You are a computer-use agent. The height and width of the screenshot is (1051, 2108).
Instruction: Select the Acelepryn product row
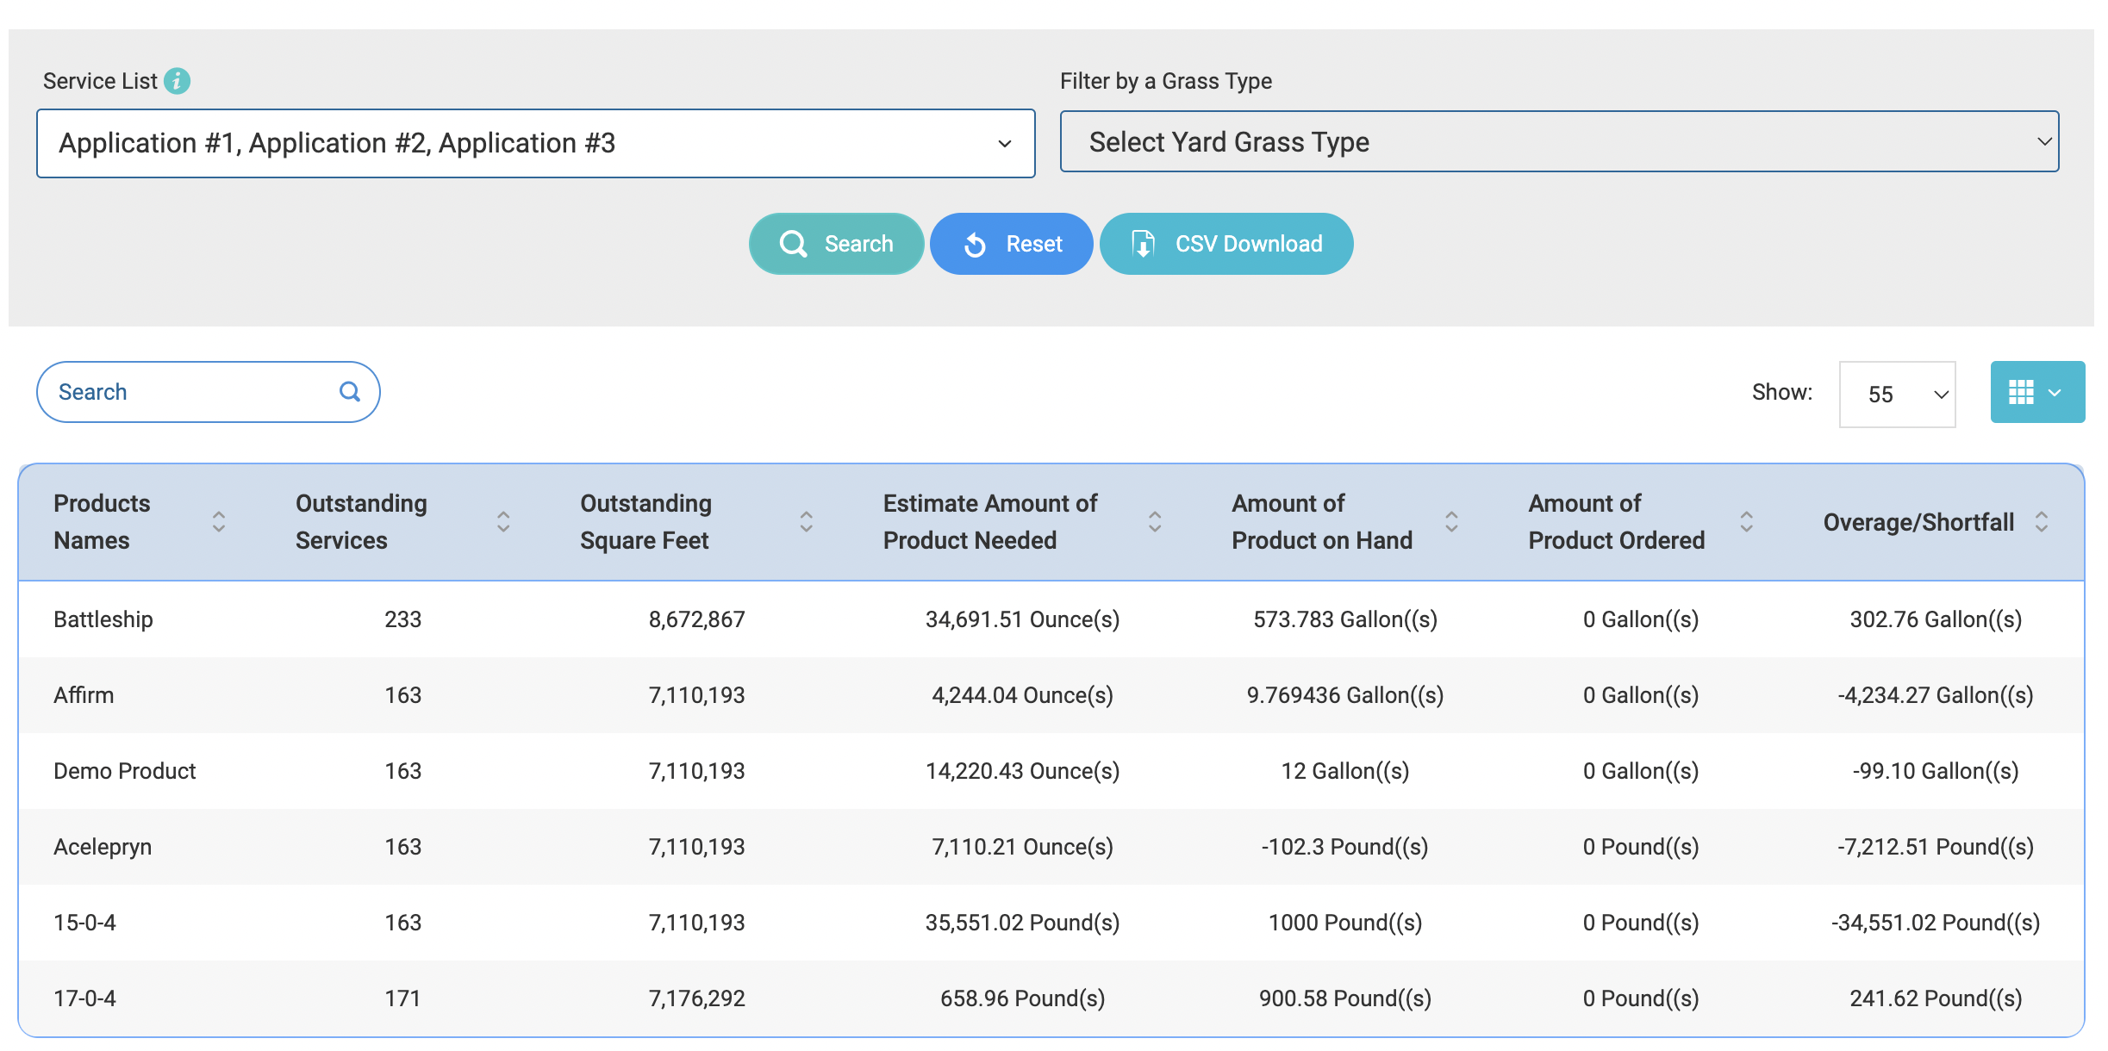pos(103,847)
